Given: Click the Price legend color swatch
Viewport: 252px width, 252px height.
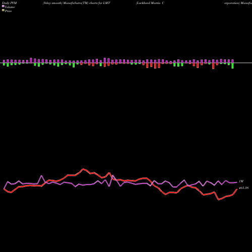Looking at the screenshot, I should [x=3, y=11].
